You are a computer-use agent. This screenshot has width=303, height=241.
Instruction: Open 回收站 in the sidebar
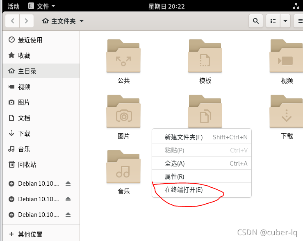41,164
